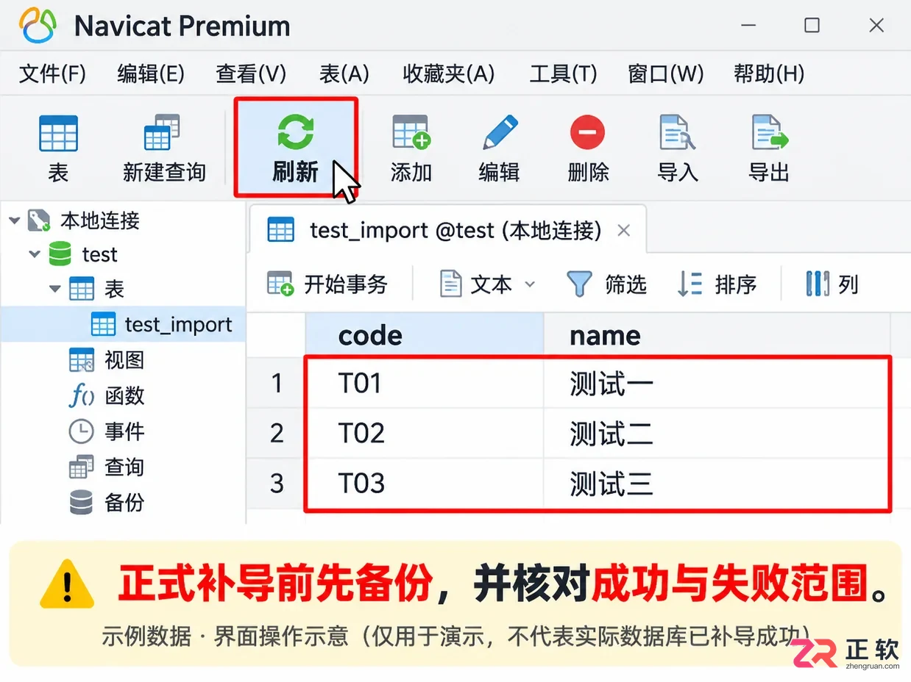Close the Navicat Premium window
The width and height of the screenshot is (911, 682).
pos(876,26)
